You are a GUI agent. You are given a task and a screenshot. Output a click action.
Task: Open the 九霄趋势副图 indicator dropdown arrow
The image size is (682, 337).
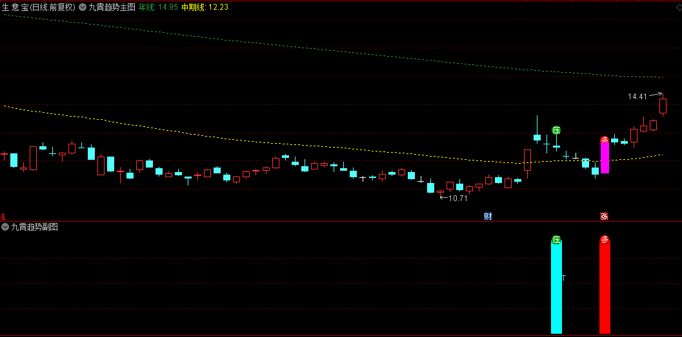click(x=5, y=227)
